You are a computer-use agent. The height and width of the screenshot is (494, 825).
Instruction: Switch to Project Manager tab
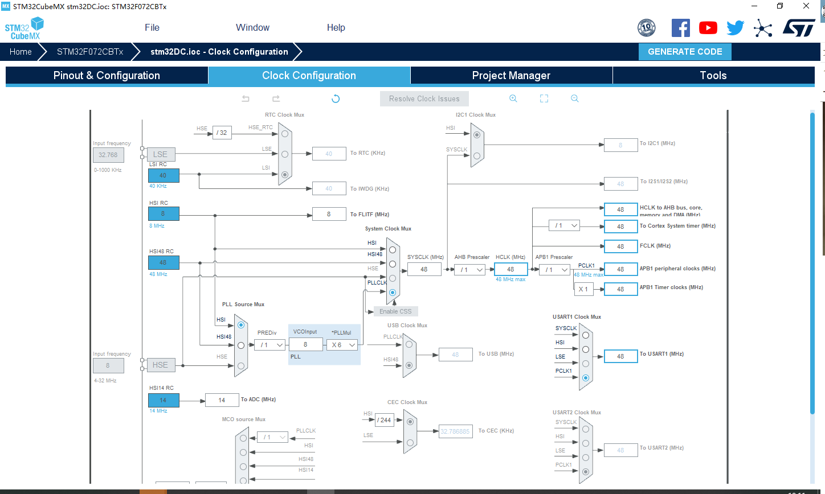511,76
